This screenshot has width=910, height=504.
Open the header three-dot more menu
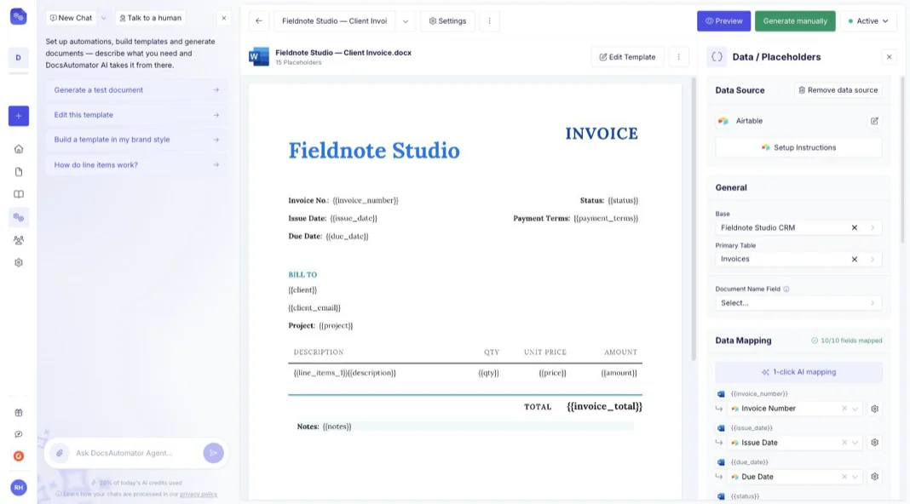pyautogui.click(x=489, y=21)
